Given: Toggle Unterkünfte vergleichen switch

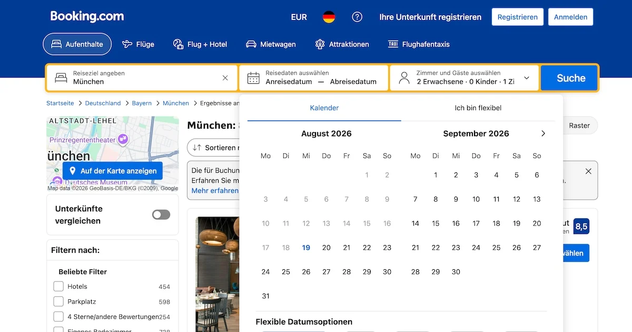Looking at the screenshot, I should pyautogui.click(x=161, y=214).
